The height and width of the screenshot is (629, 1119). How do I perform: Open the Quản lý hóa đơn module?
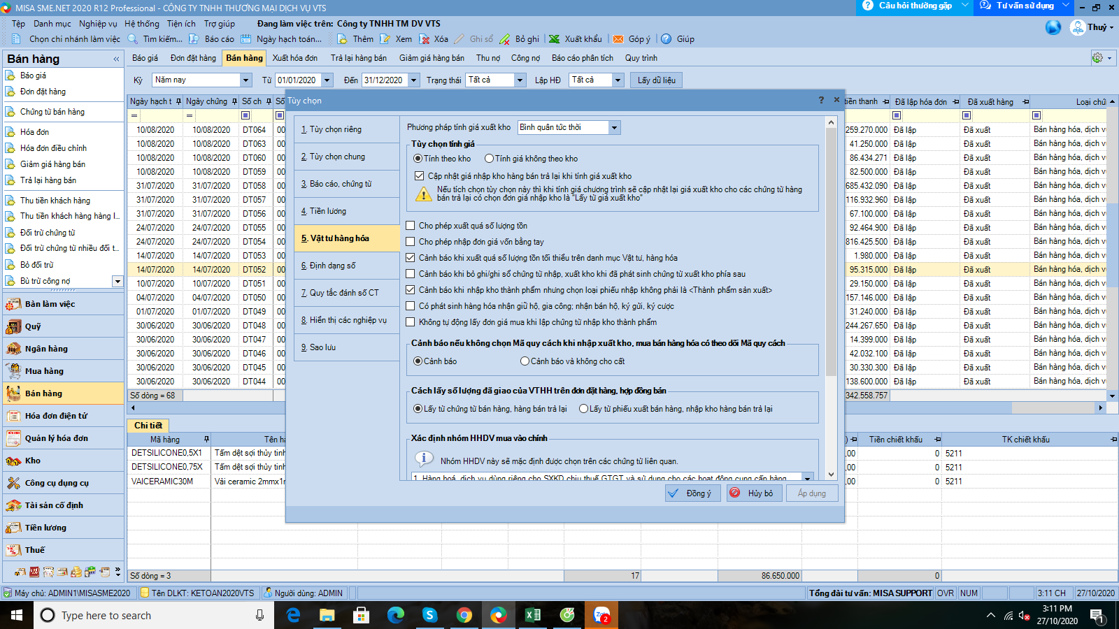coord(63,438)
